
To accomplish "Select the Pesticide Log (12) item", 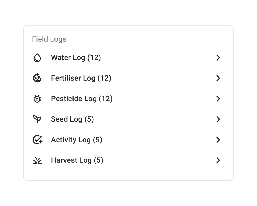I will click(128, 99).
